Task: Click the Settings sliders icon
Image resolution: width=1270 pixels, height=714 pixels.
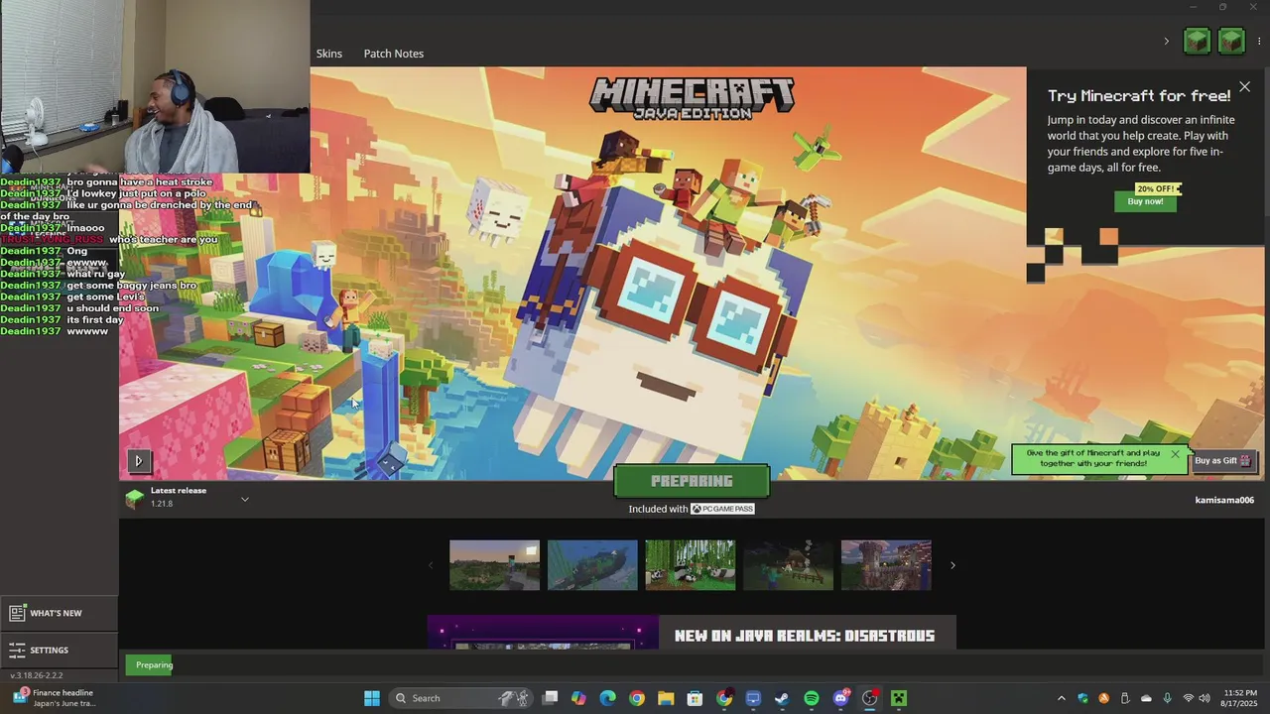Action: coord(17,651)
